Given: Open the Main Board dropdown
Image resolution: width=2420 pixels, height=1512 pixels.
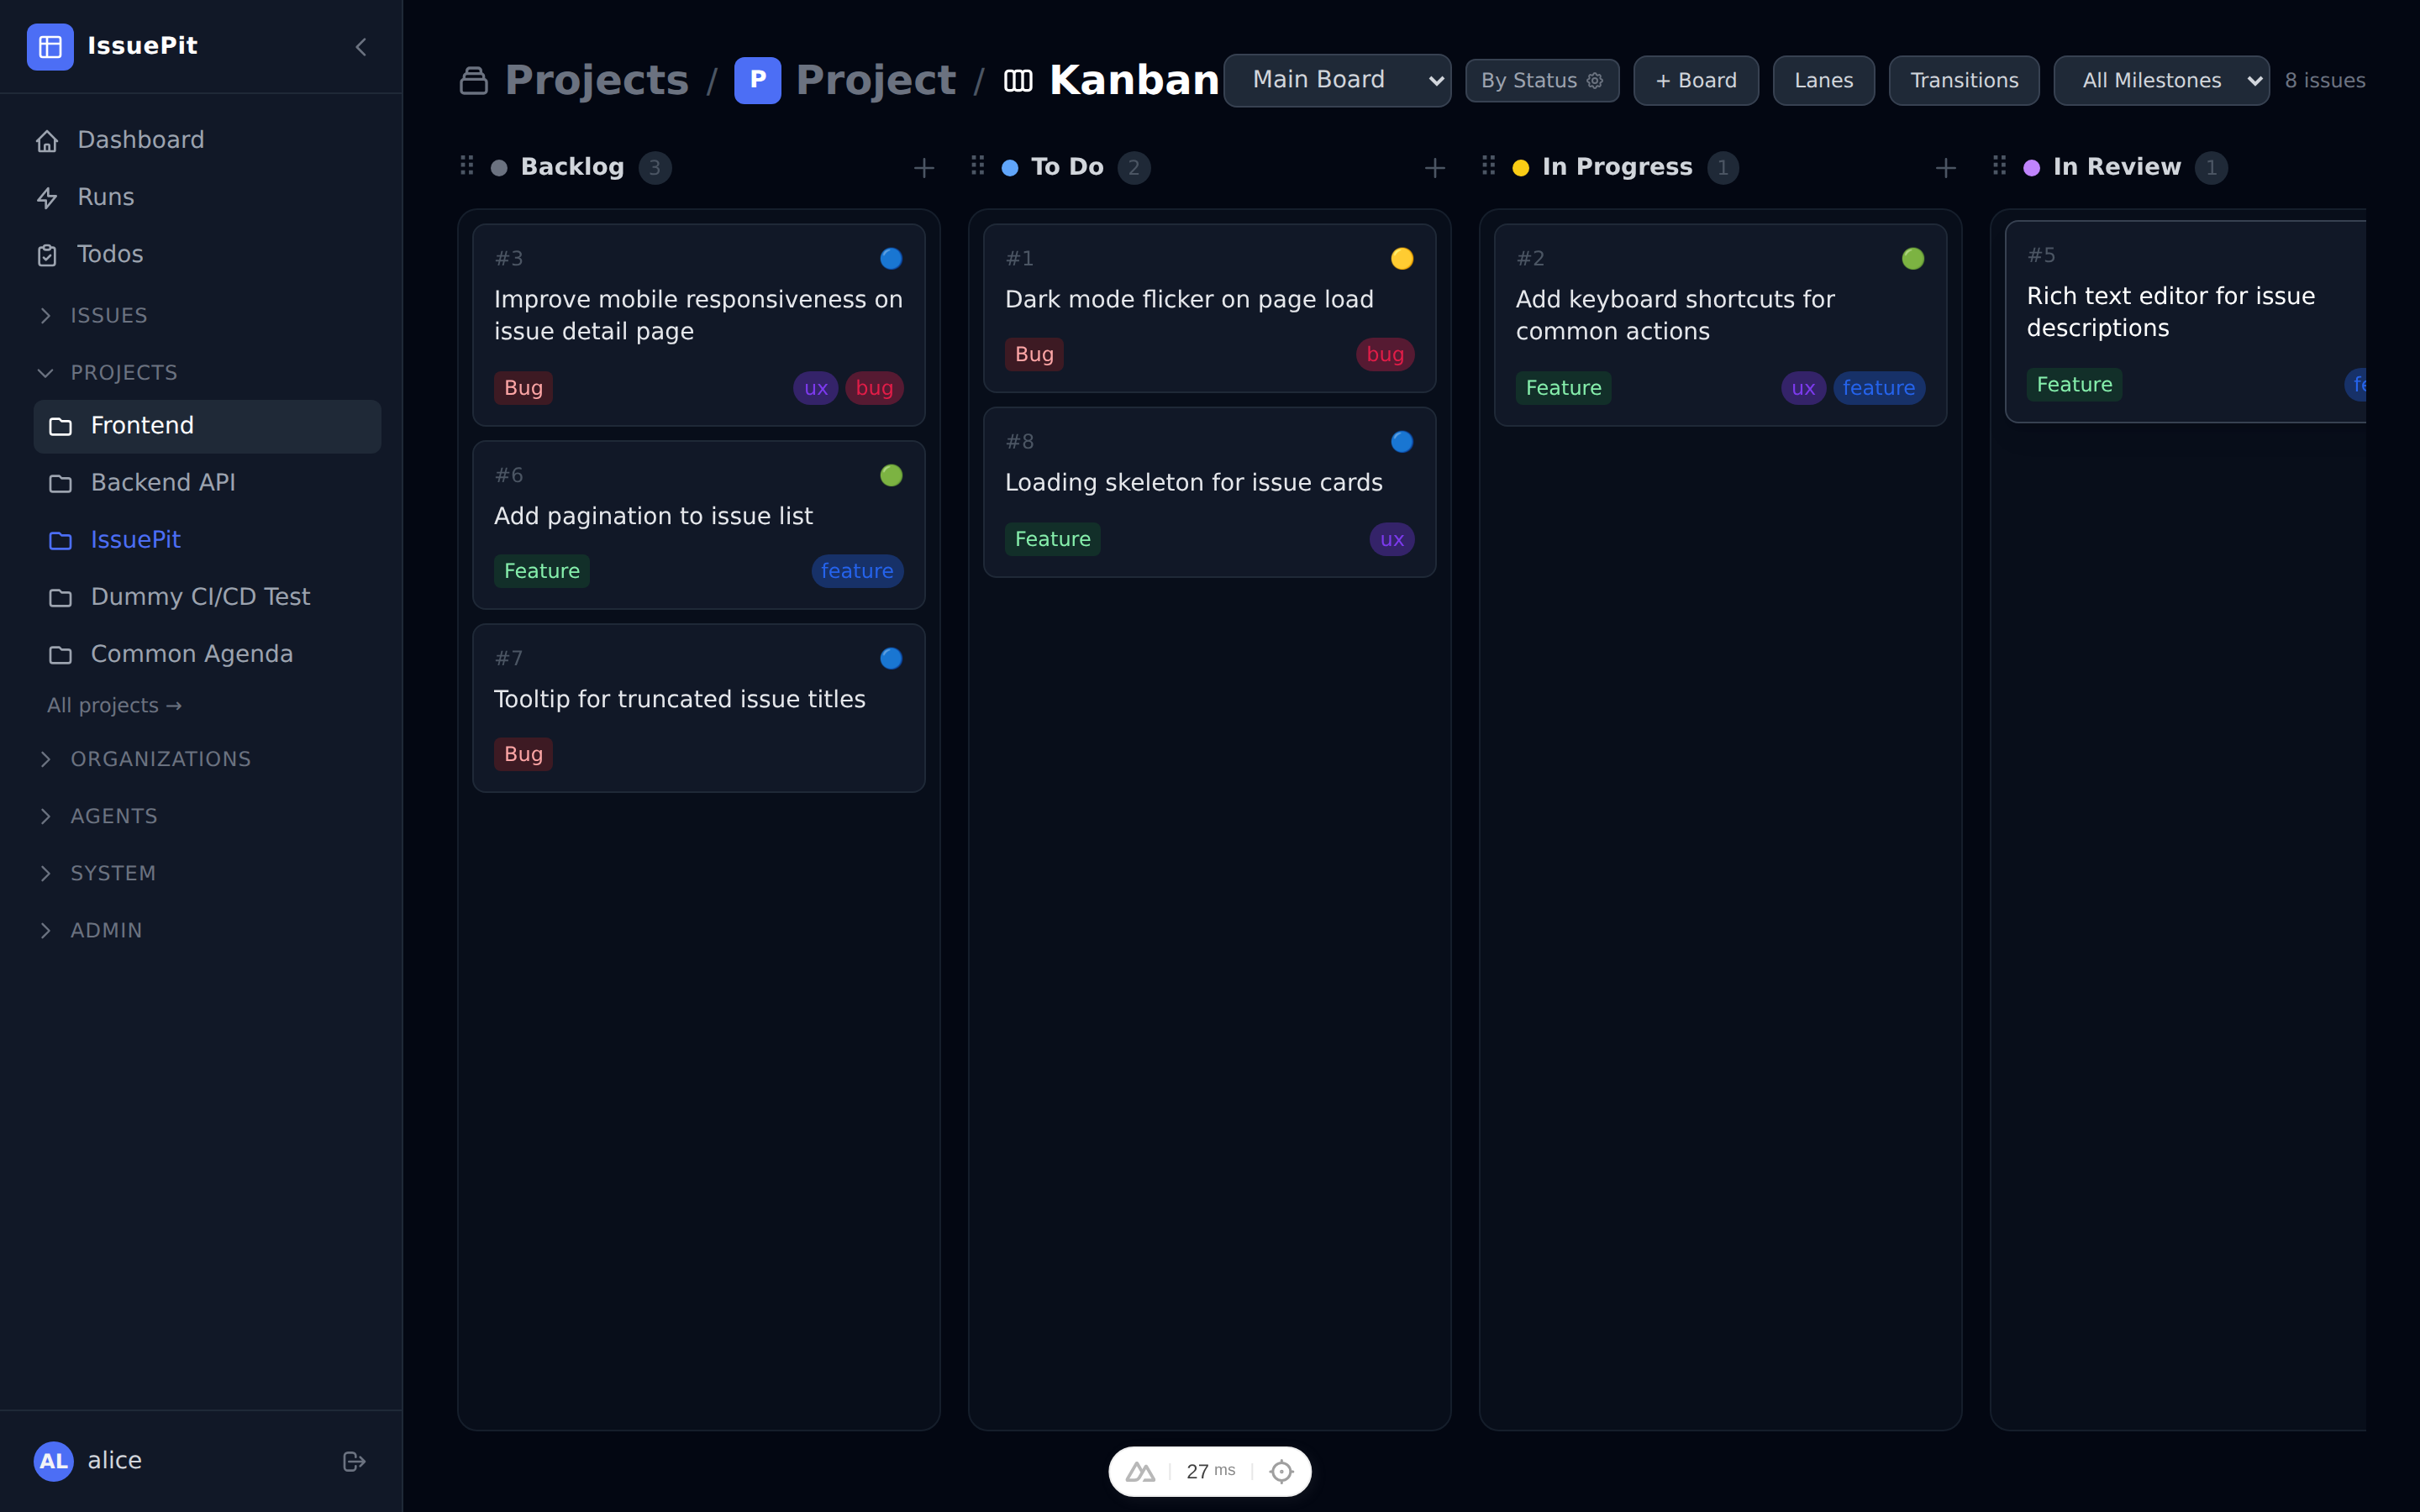Looking at the screenshot, I should pos(1337,80).
